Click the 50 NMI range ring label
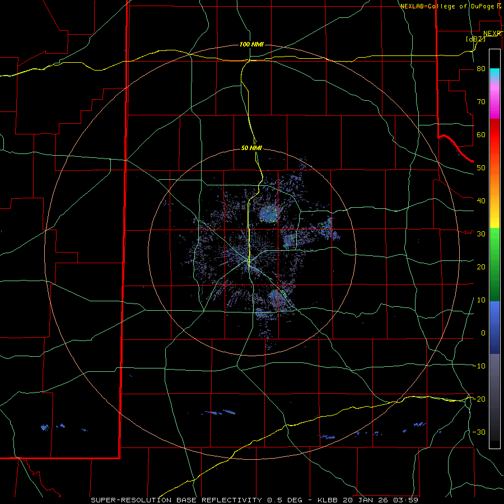Viewport: 504px width, 504px height. 251,148
